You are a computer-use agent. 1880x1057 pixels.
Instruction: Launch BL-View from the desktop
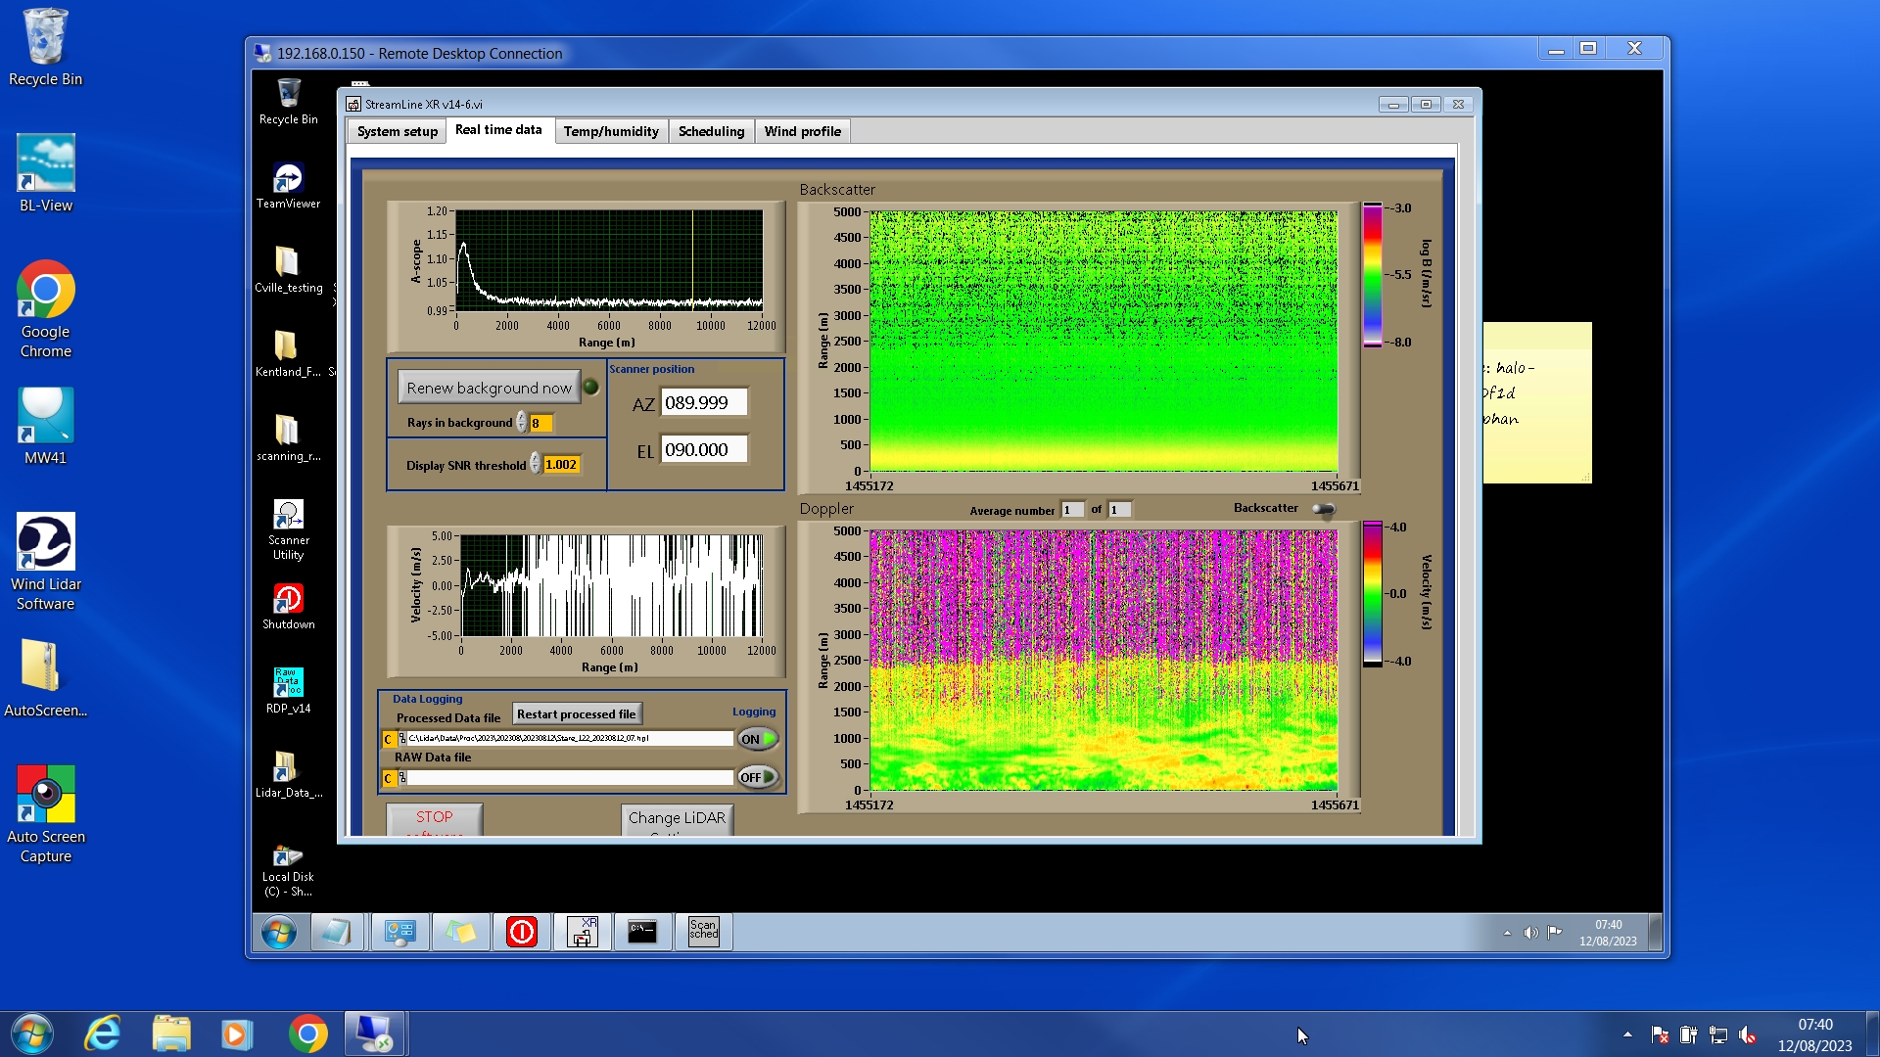pos(45,163)
